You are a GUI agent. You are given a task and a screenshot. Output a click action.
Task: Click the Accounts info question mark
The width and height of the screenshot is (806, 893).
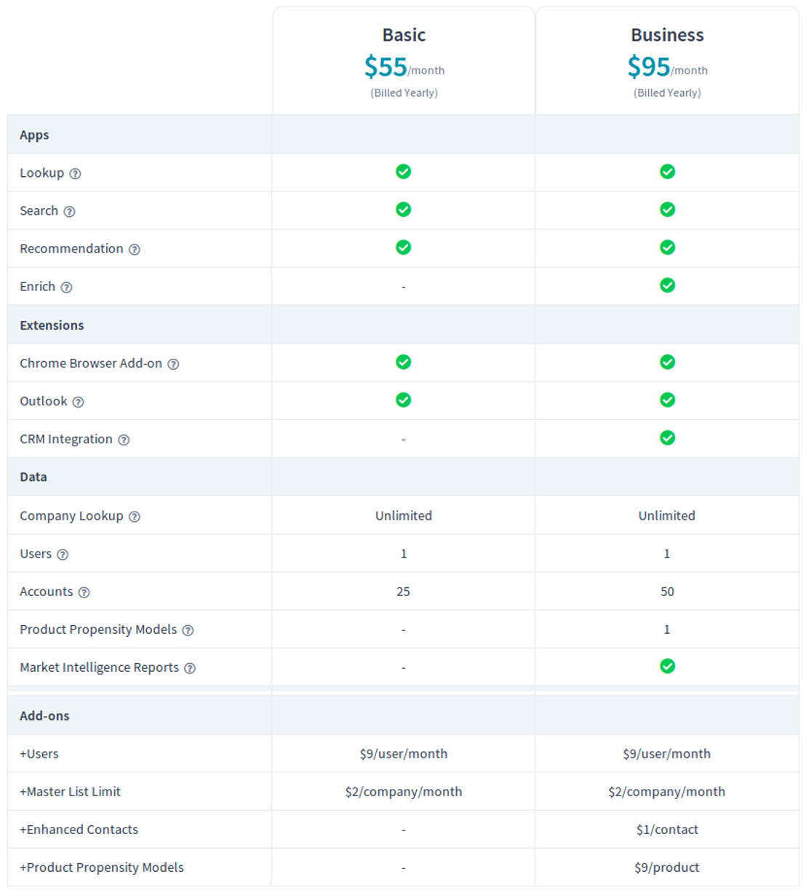84,592
